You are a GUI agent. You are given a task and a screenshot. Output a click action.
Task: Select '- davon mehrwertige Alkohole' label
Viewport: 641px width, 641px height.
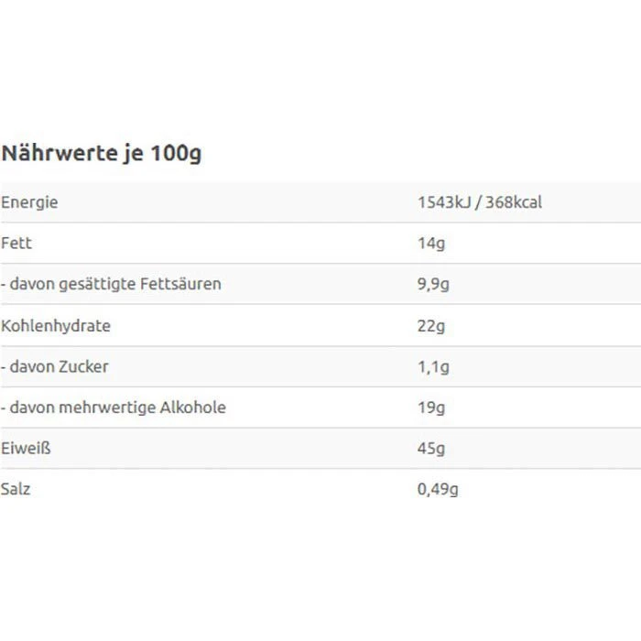coord(114,407)
